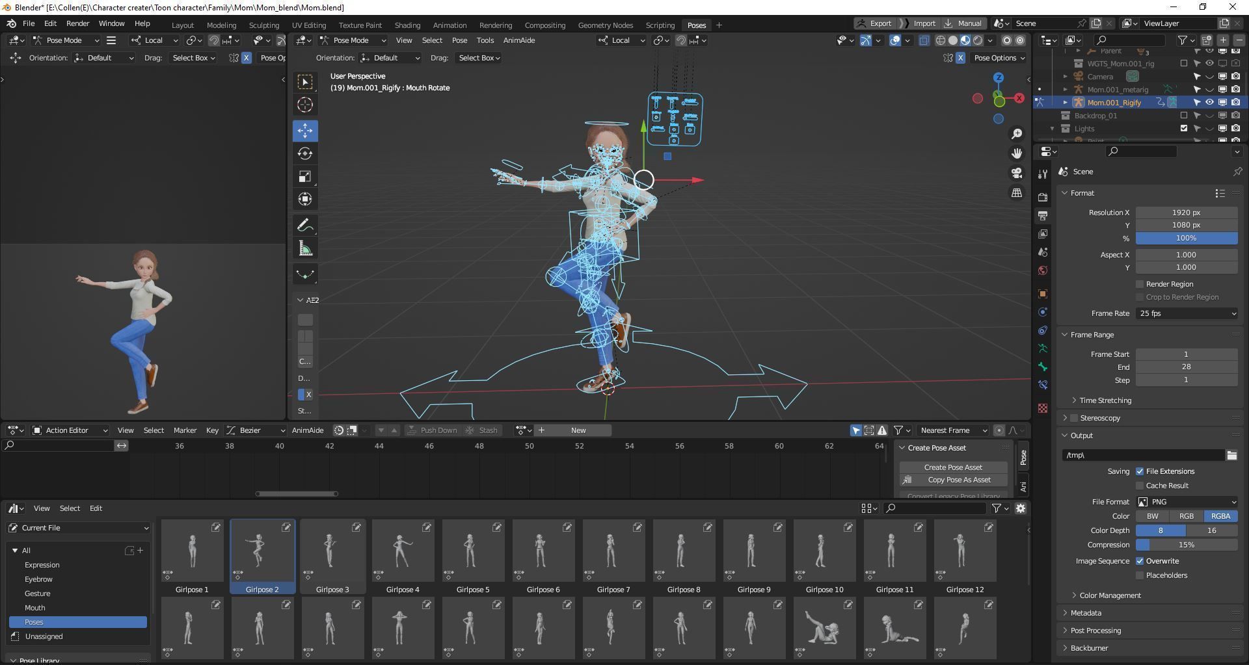This screenshot has width=1249, height=665.
Task: Select the Girlpose 5 thumbnail
Action: tap(473, 556)
